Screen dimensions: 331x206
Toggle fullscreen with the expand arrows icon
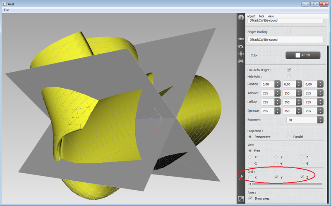pos(241,199)
